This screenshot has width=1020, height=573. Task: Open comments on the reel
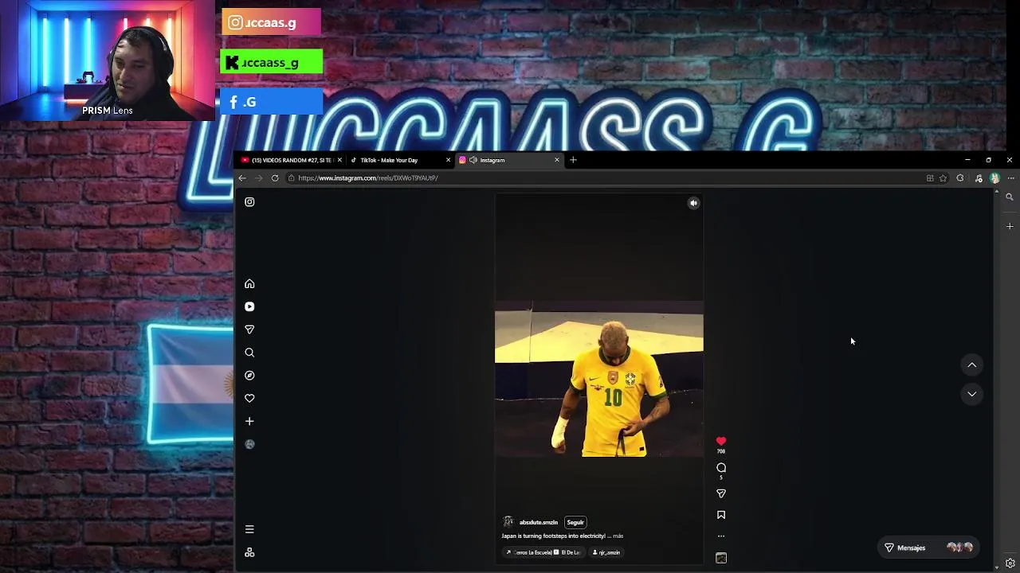(x=721, y=468)
